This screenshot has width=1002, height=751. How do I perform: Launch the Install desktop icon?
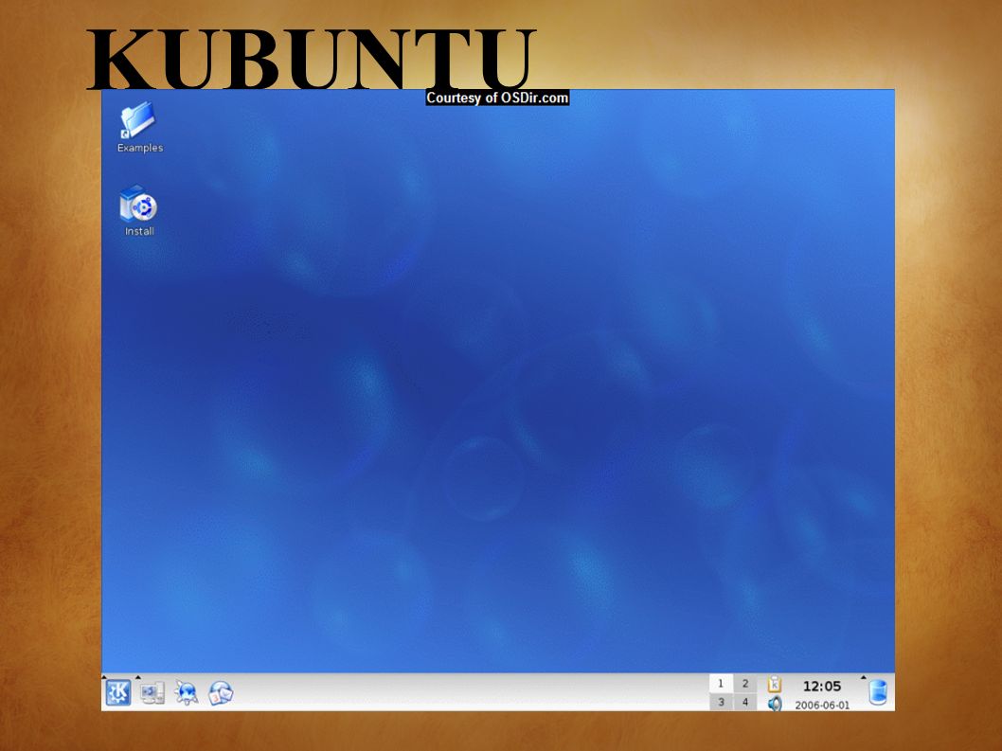[x=138, y=211]
